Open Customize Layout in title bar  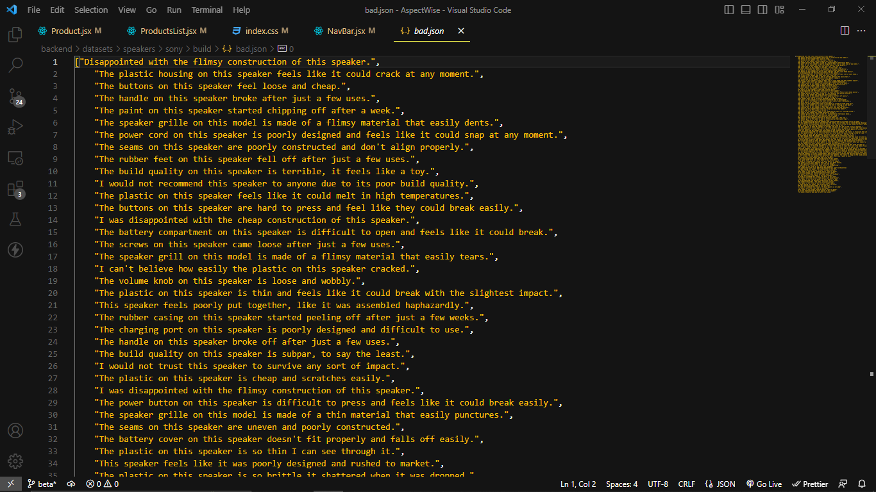point(779,10)
